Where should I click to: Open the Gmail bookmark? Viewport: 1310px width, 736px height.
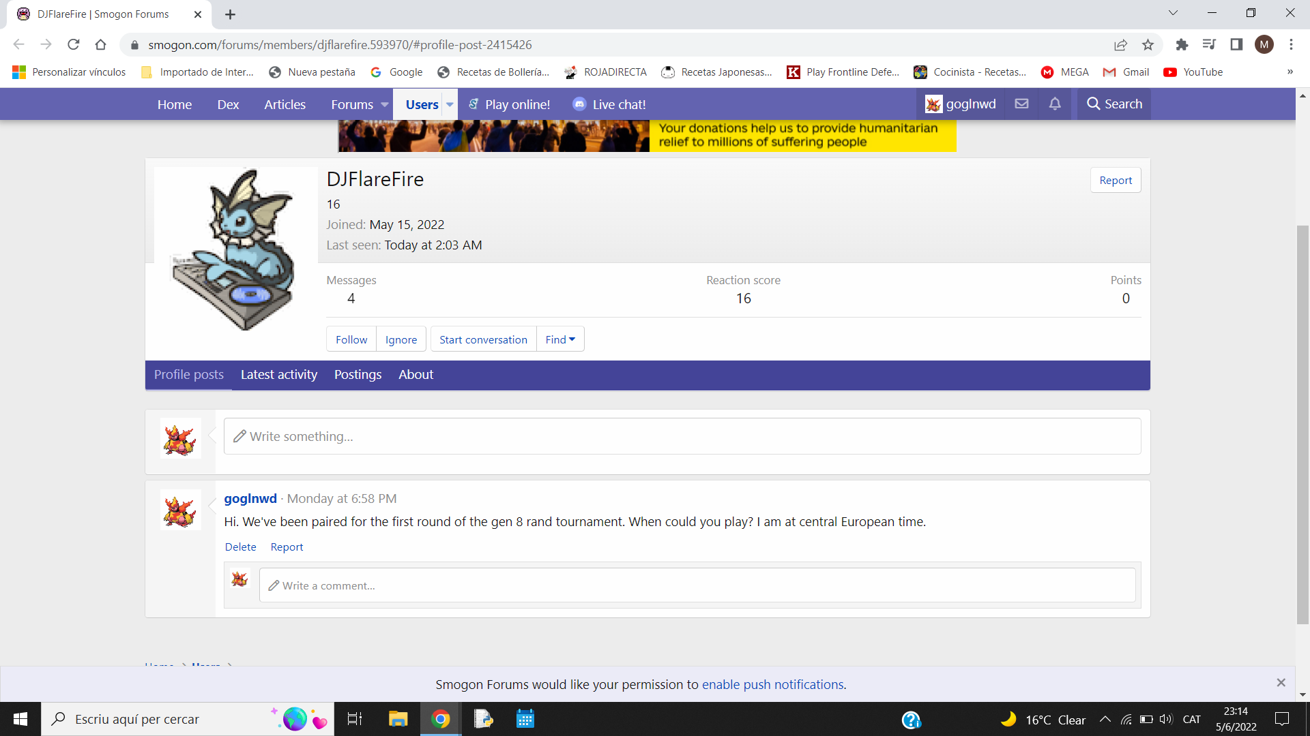click(1126, 72)
